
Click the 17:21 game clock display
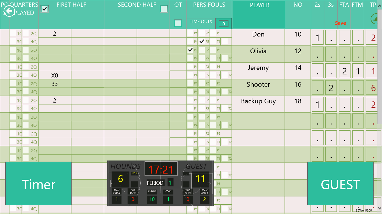point(161,169)
